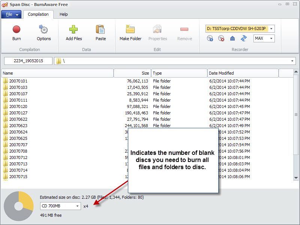Select folder 20070708

coord(18,151)
